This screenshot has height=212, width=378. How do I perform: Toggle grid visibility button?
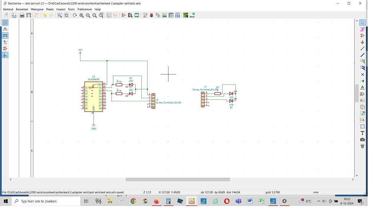pos(5,23)
